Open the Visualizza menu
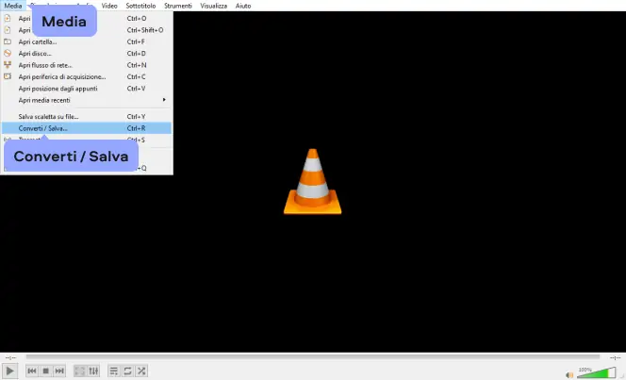626x380 pixels. pos(214,6)
